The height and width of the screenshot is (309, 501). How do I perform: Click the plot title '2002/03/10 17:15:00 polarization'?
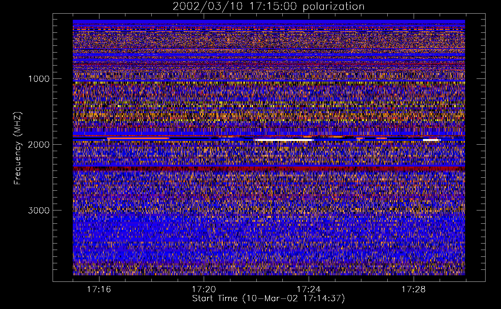[x=268, y=6]
